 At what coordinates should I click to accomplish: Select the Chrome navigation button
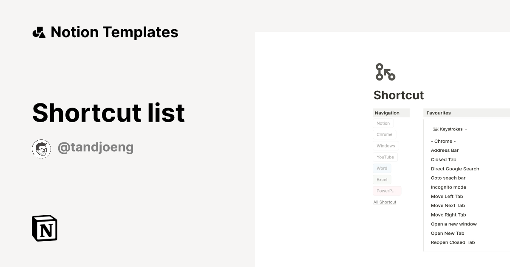click(x=384, y=134)
